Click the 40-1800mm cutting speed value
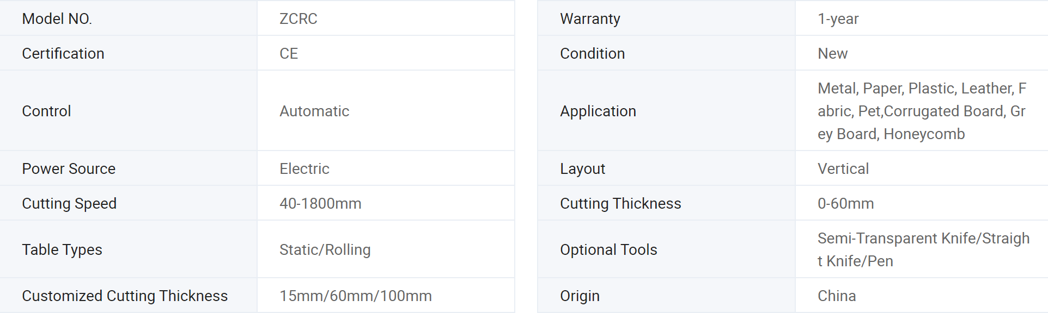Image resolution: width=1048 pixels, height=313 pixels. coord(320,204)
